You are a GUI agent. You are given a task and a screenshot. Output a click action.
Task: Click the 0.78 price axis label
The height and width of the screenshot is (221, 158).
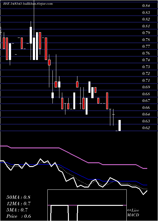click(x=146, y=39)
